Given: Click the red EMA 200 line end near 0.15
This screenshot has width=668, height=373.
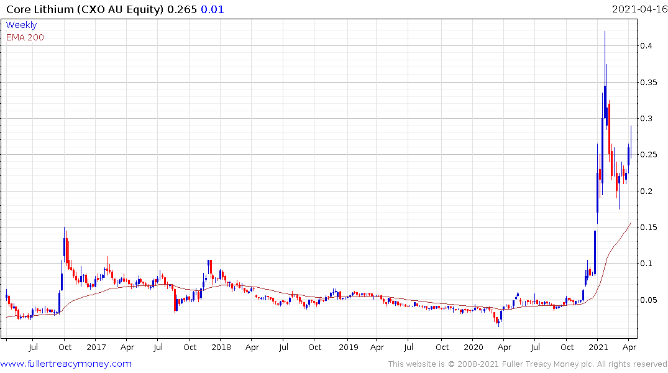Looking at the screenshot, I should [x=631, y=223].
